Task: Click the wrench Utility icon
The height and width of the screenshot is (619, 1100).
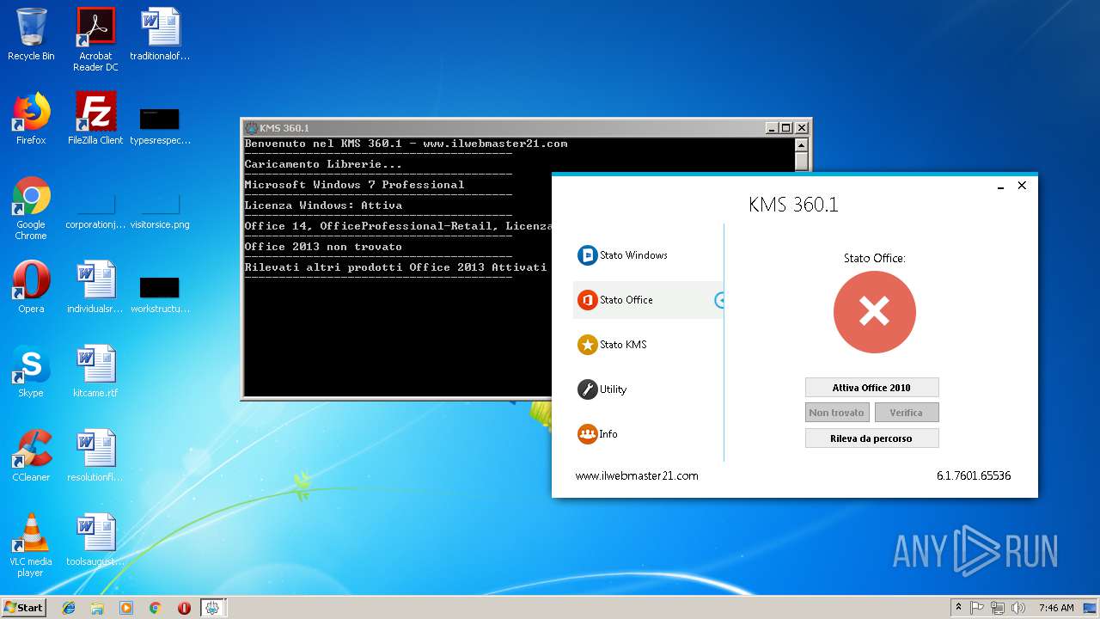Action: click(x=587, y=389)
